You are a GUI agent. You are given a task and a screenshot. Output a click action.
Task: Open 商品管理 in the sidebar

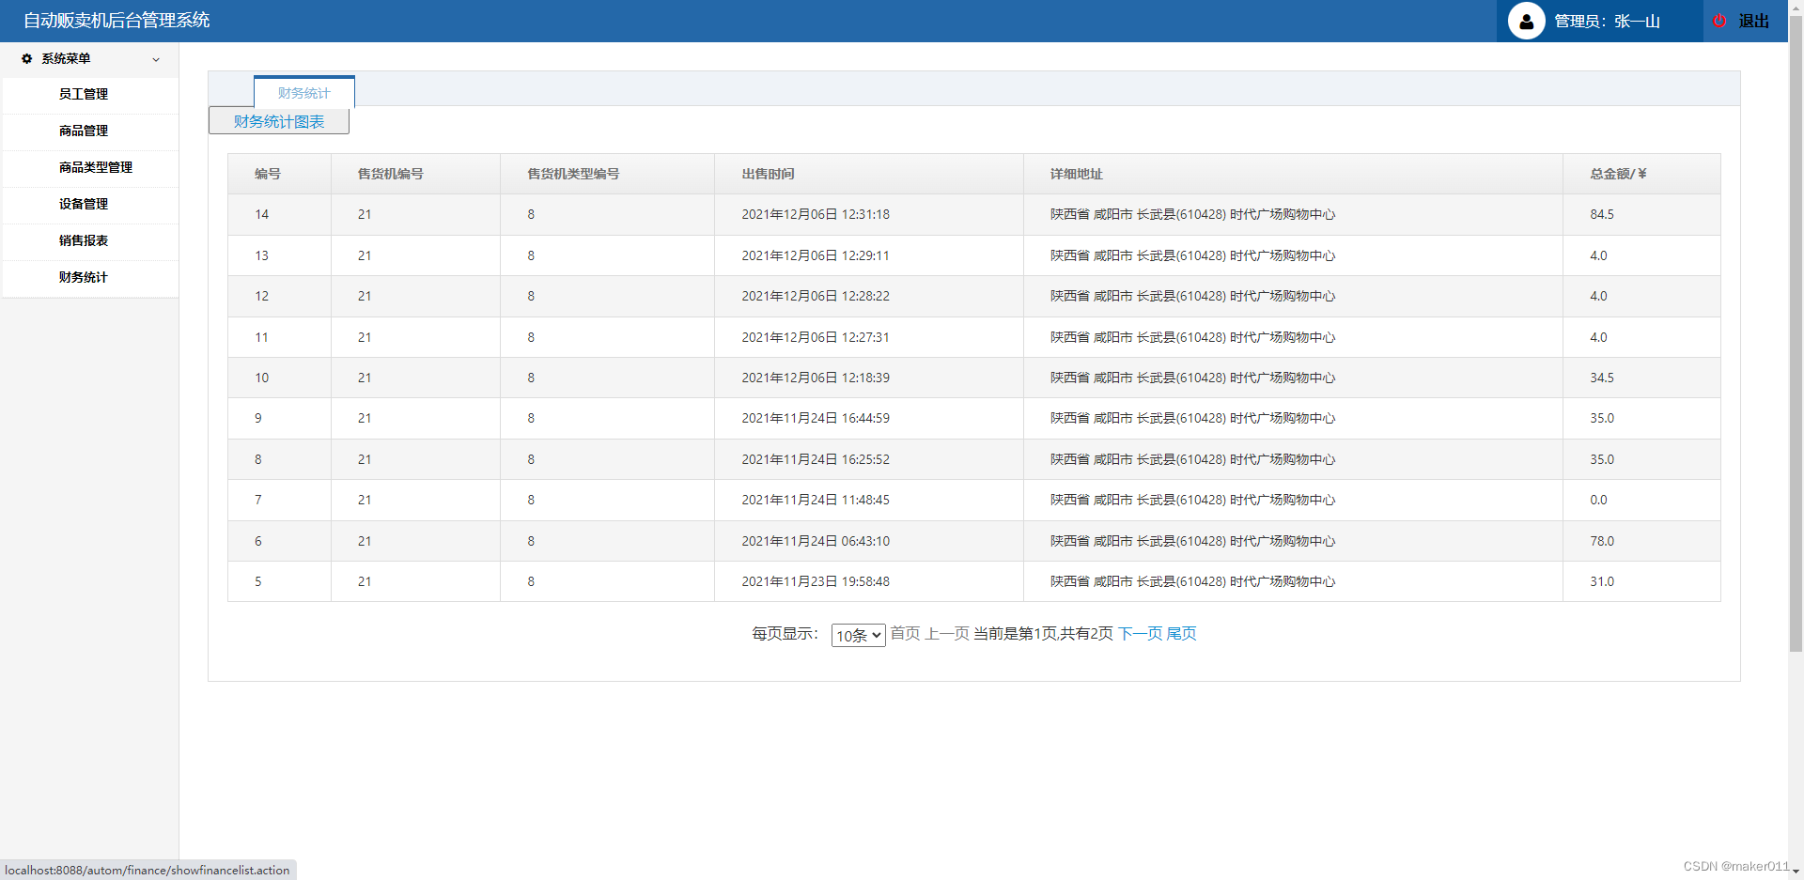tap(84, 131)
